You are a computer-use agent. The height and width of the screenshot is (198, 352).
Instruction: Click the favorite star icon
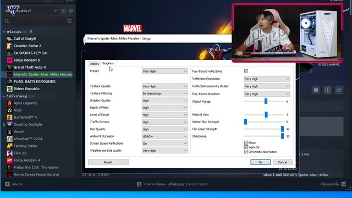[339, 90]
